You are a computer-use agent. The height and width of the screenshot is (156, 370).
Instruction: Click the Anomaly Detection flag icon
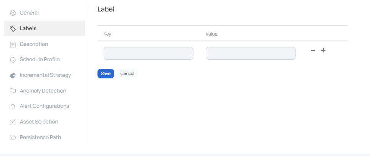pyautogui.click(x=13, y=91)
